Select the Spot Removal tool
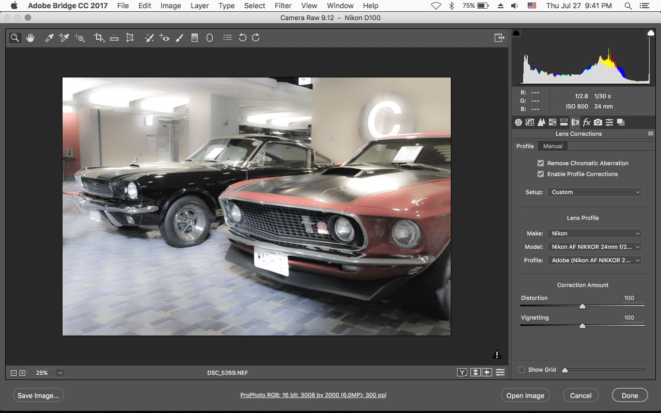The height and width of the screenshot is (413, 661). point(149,38)
